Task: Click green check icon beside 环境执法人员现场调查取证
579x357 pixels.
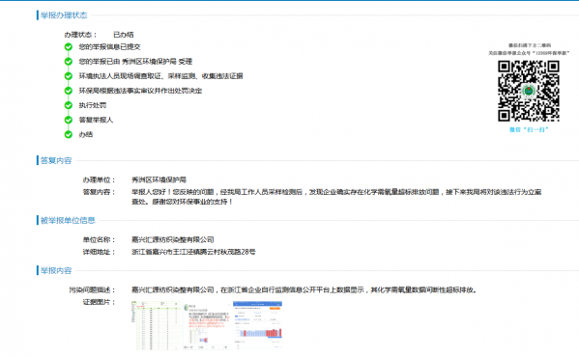Action: tap(69, 76)
